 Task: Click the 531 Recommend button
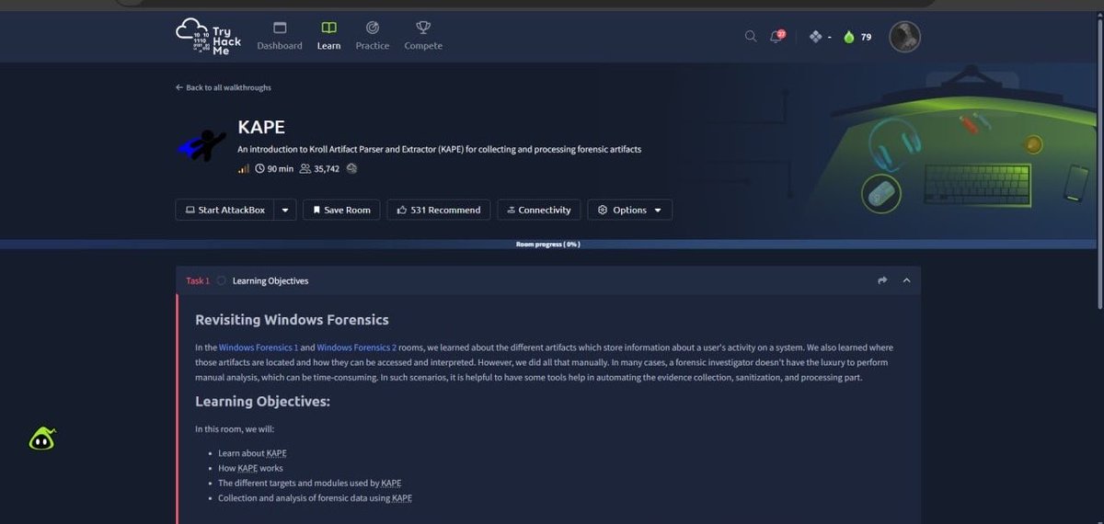click(439, 210)
